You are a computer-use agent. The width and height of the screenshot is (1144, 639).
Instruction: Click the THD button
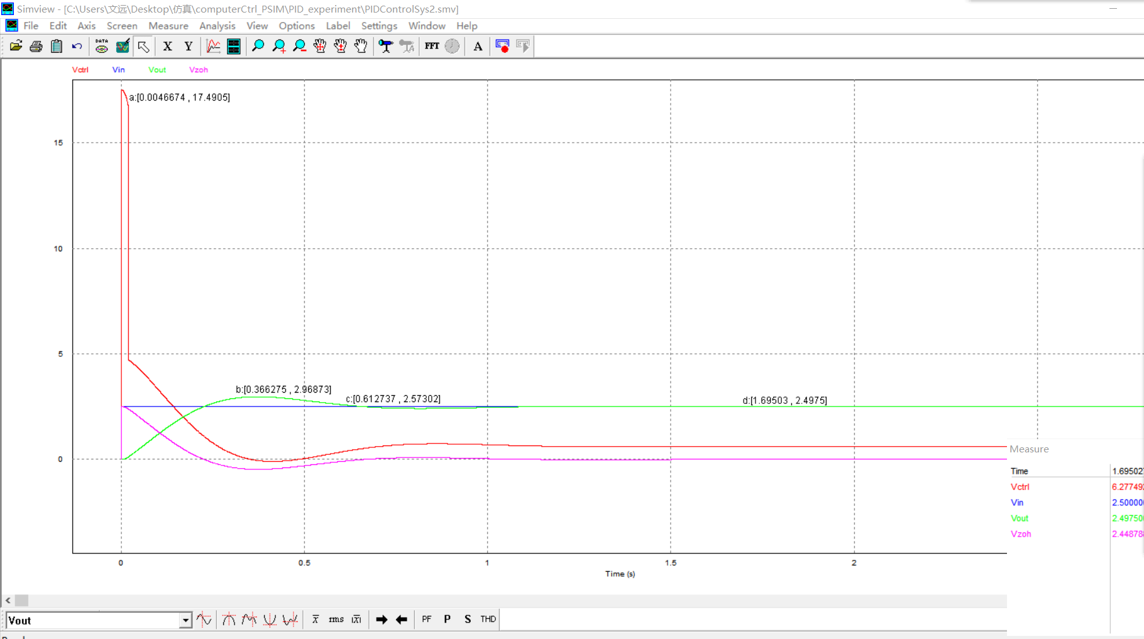[x=488, y=620]
